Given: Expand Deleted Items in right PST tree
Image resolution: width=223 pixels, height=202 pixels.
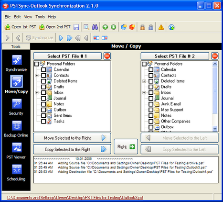Looking at the screenshot, I should click(x=144, y=81).
